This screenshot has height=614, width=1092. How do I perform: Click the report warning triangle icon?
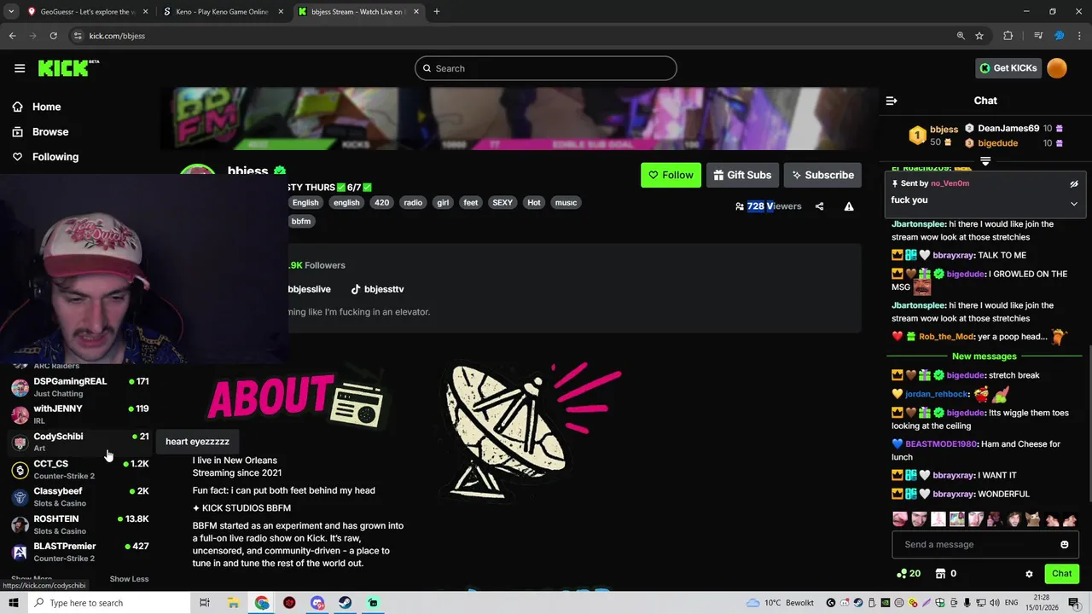849,206
